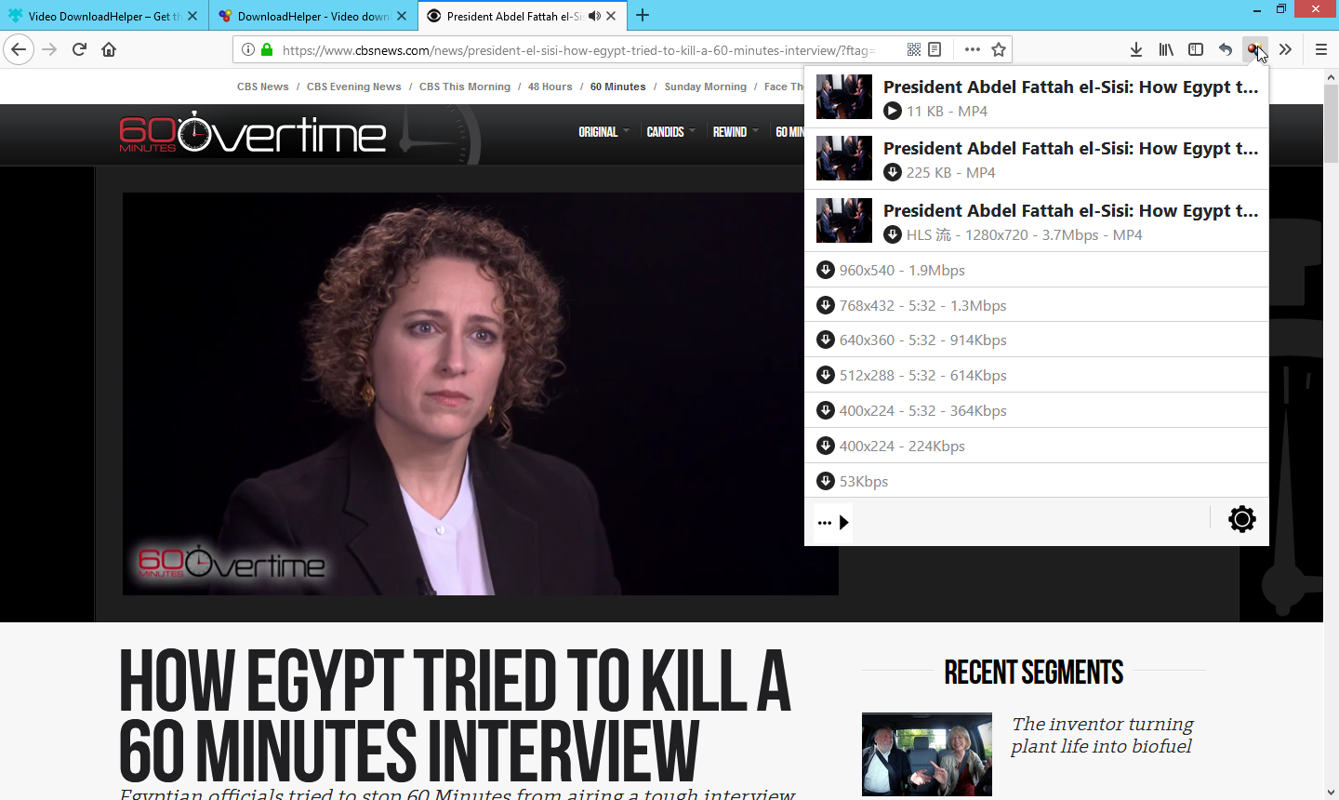This screenshot has width=1339, height=800.
Task: Click the undo arrow toolbar icon
Action: tap(1226, 49)
